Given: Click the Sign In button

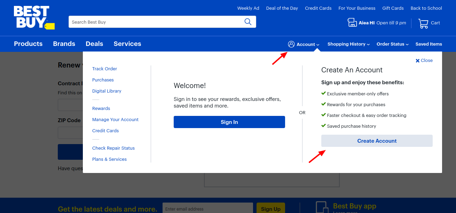Looking at the screenshot, I should [x=229, y=122].
